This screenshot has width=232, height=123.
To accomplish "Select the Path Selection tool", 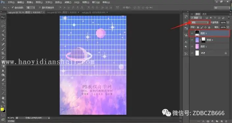I will 3,89.
